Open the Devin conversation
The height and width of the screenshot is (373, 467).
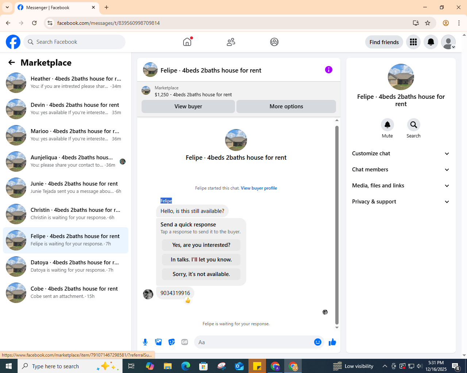click(66, 109)
